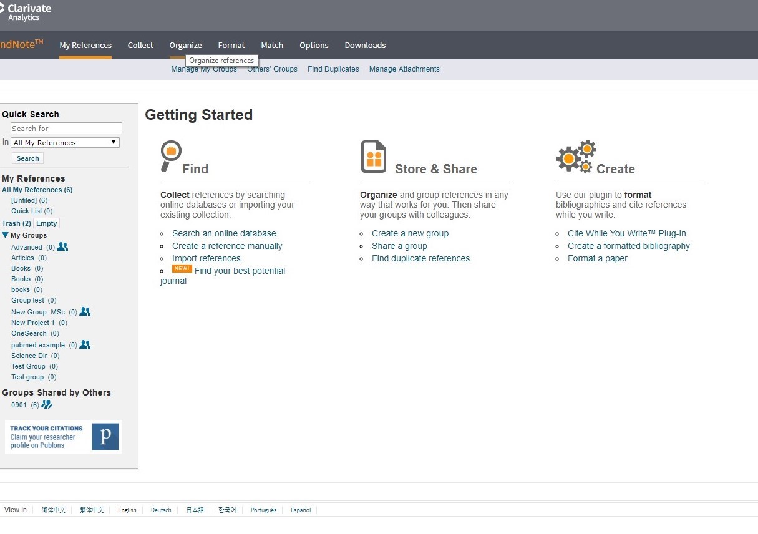Click the orange NEW! badge
The height and width of the screenshot is (534, 758).
click(182, 269)
